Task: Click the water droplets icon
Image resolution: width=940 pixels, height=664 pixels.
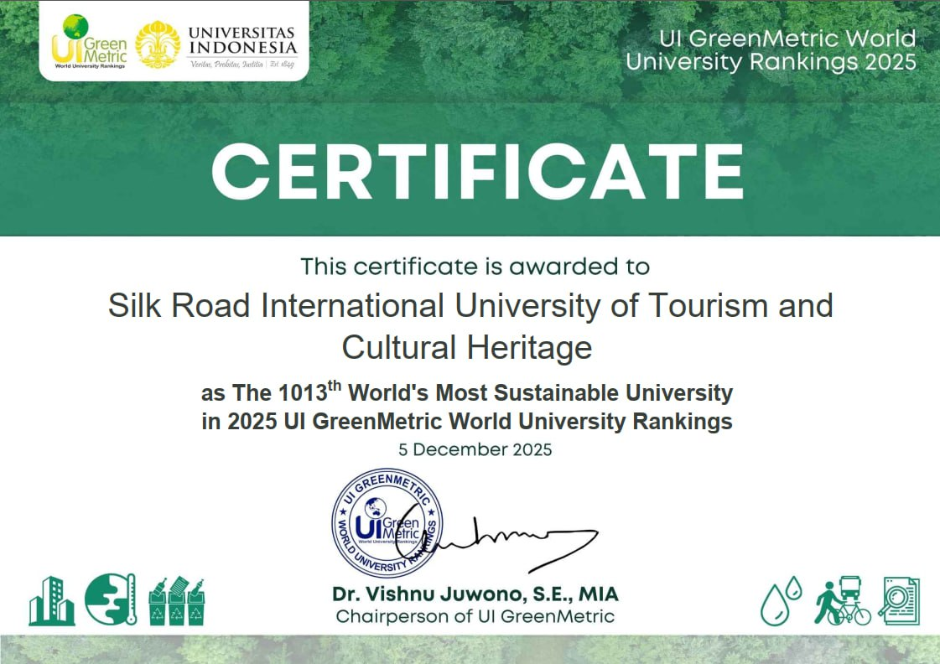Action: pyautogui.click(x=782, y=601)
